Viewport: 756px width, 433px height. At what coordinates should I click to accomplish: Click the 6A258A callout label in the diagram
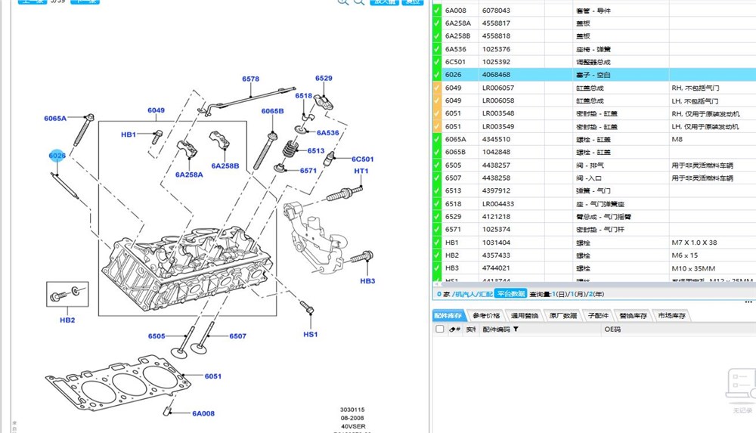click(x=189, y=175)
